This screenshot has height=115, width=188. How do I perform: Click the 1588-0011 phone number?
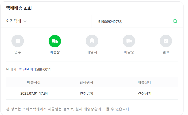coord(42,69)
